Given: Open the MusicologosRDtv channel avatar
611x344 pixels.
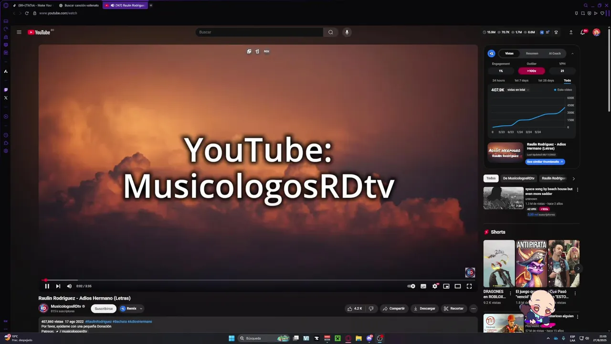Looking at the screenshot, I should click(x=43, y=309).
